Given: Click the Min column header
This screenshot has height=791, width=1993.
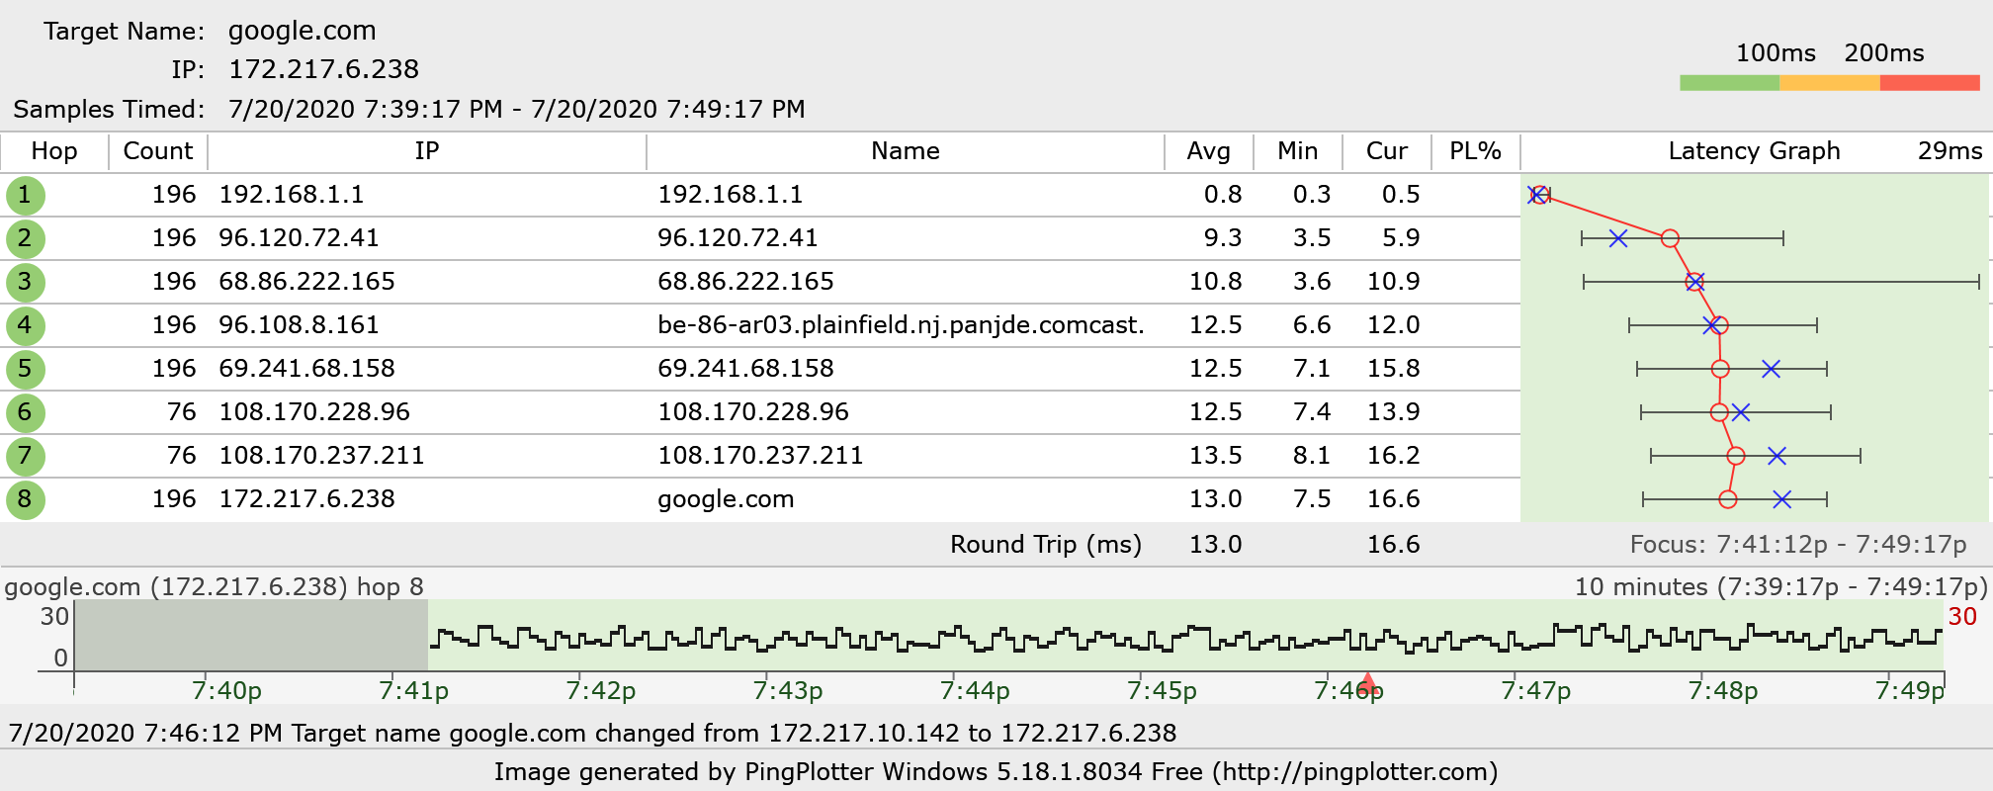Looking at the screenshot, I should pos(1298,151).
